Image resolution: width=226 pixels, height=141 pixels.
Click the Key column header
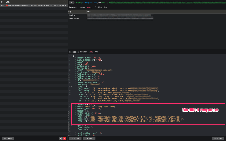point(70,12)
